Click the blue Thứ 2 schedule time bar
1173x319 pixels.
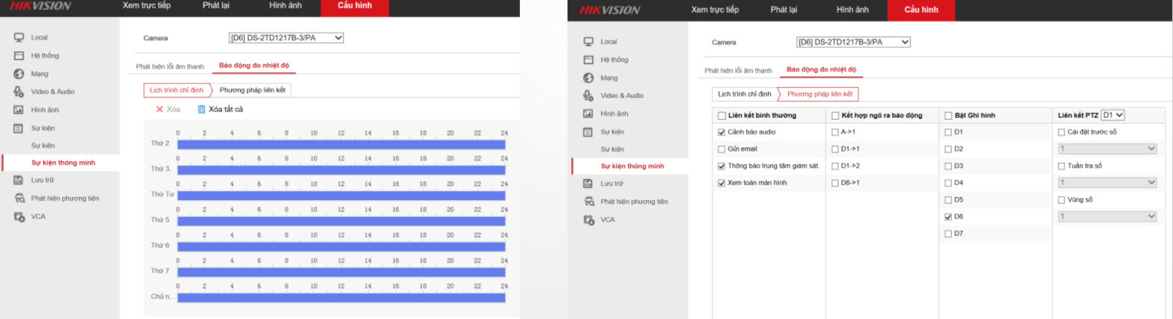(x=341, y=145)
